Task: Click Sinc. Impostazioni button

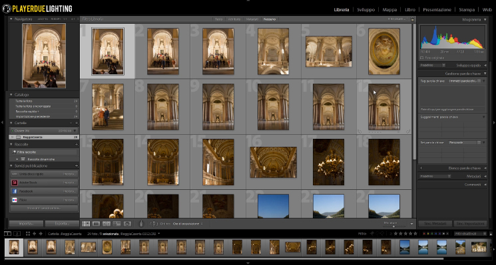Action: pos(471,224)
